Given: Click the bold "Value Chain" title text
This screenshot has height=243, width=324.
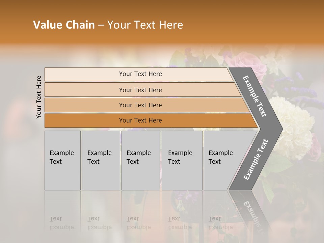Looking at the screenshot, I should 64,25.
